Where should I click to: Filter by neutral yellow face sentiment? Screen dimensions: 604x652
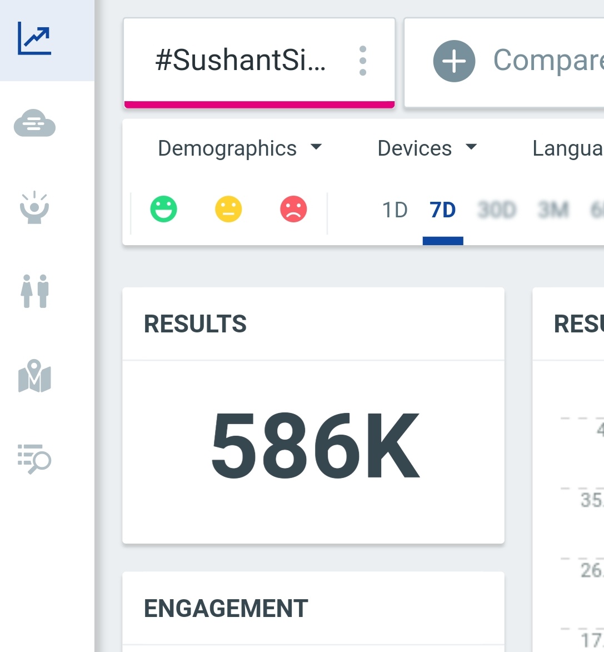point(228,209)
